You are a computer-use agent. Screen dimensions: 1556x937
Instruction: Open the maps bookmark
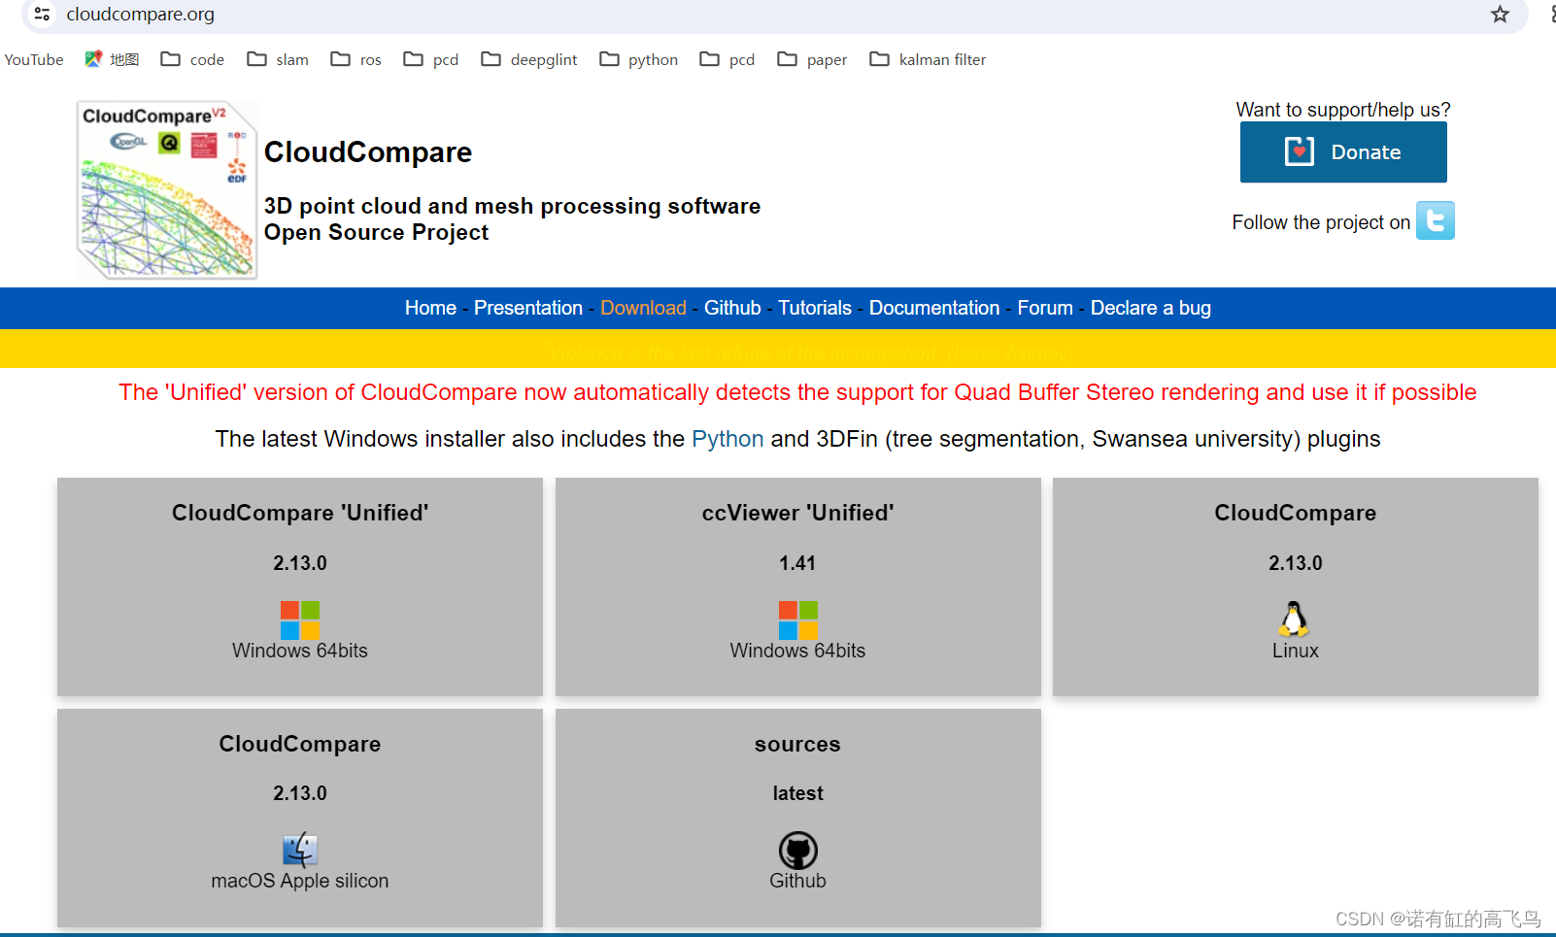[112, 59]
